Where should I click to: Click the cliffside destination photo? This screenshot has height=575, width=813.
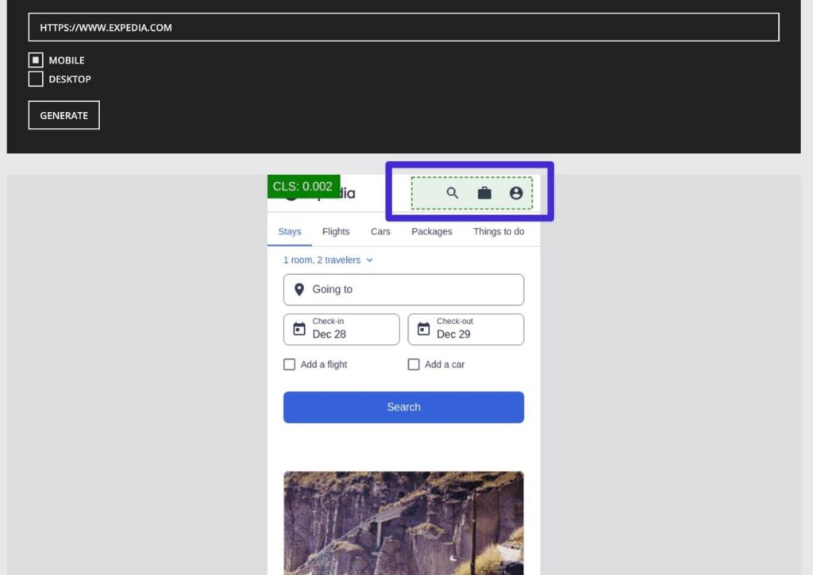coord(403,523)
